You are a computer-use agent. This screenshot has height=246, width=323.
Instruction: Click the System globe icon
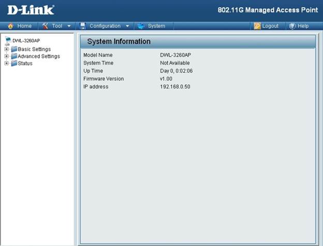tap(141, 26)
